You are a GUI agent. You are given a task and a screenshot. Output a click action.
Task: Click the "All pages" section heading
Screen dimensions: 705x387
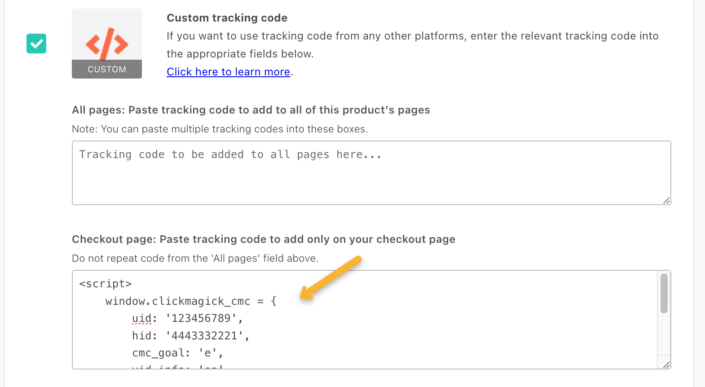tap(251, 110)
